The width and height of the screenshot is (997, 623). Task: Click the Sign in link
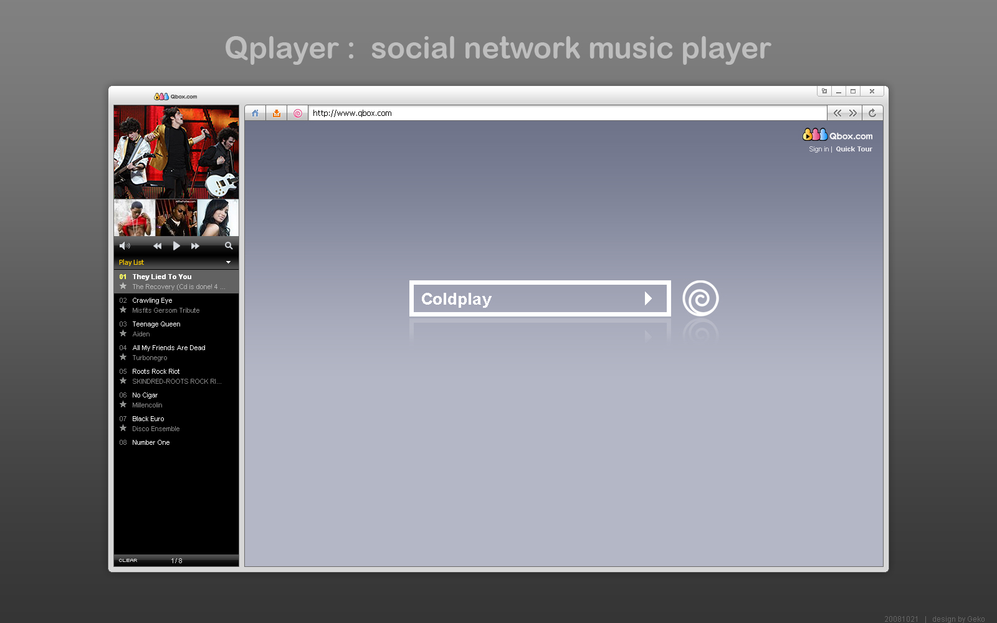coord(819,149)
